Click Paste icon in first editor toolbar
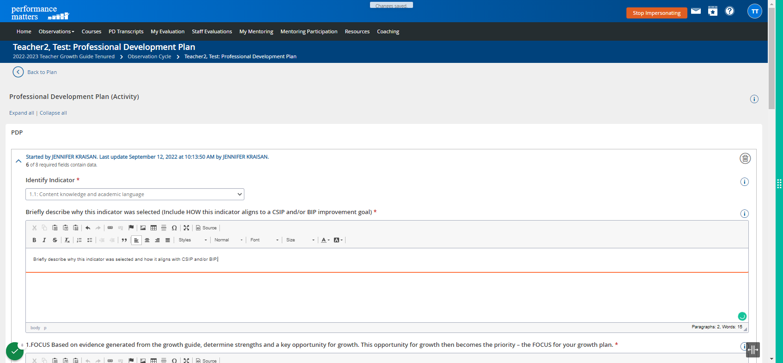This screenshot has height=363, width=783. (x=55, y=228)
